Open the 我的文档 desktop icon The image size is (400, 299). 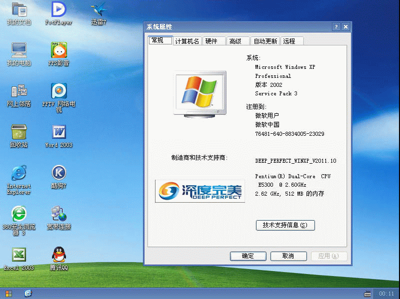pyautogui.click(x=19, y=13)
